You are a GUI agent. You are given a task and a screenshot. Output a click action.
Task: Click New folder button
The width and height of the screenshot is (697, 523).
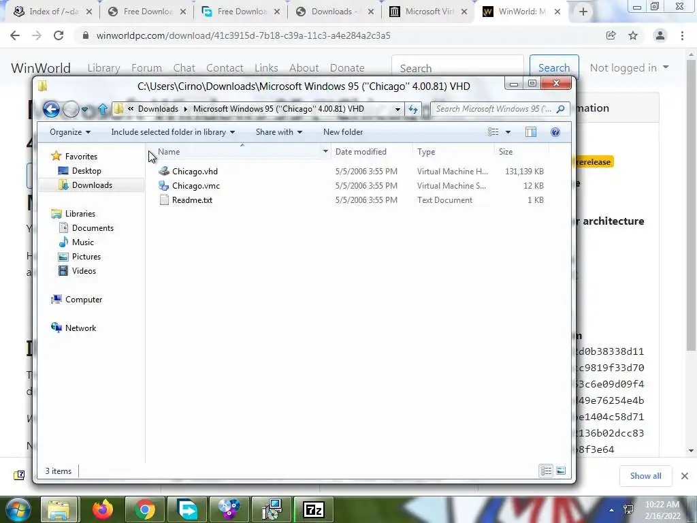click(343, 132)
